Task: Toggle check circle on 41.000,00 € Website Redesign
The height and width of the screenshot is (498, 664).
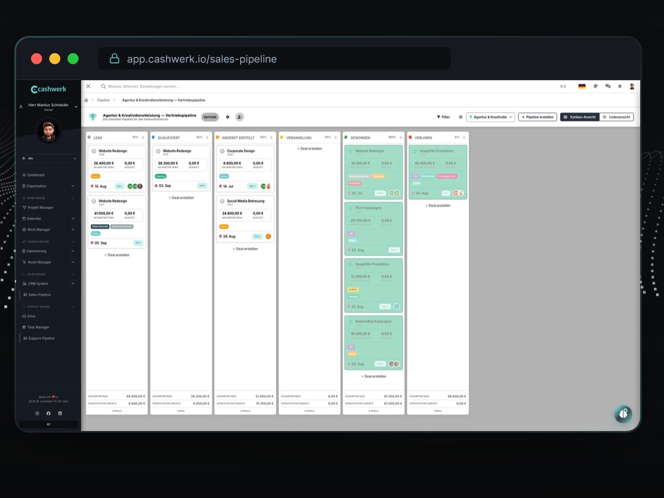Action: click(x=94, y=201)
